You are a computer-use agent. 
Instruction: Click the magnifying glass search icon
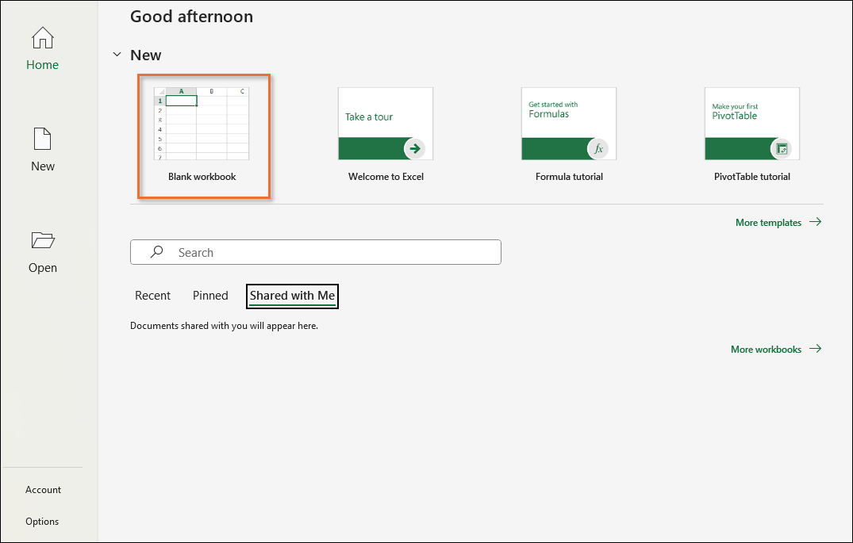coord(157,252)
